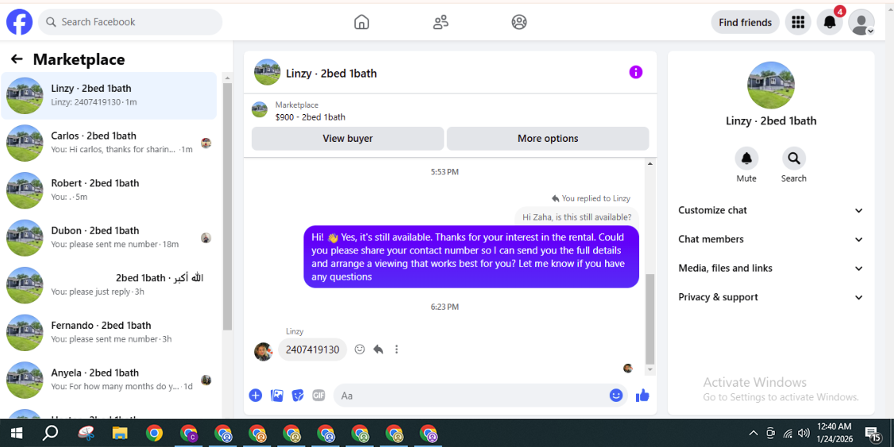
Task: Open notifications bell with badge
Action: [830, 22]
